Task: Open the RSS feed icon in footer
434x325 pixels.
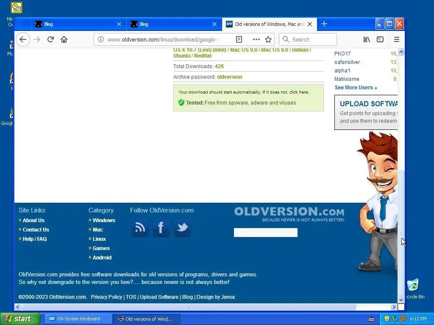Action: click(140, 227)
